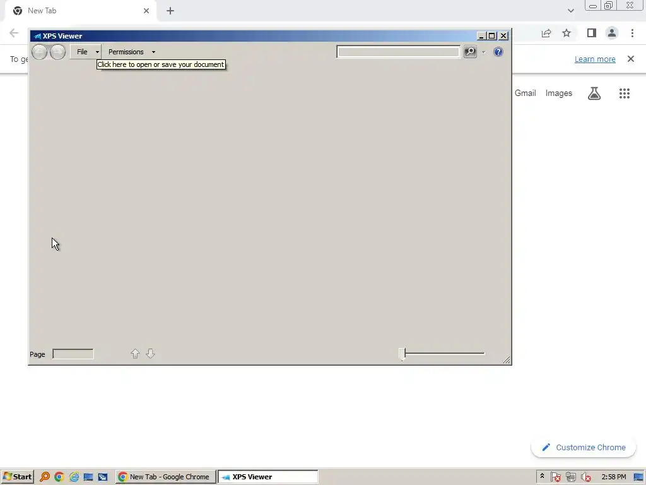Viewport: 646px width, 485px height.
Task: Open the Gmail link
Action: click(x=526, y=93)
